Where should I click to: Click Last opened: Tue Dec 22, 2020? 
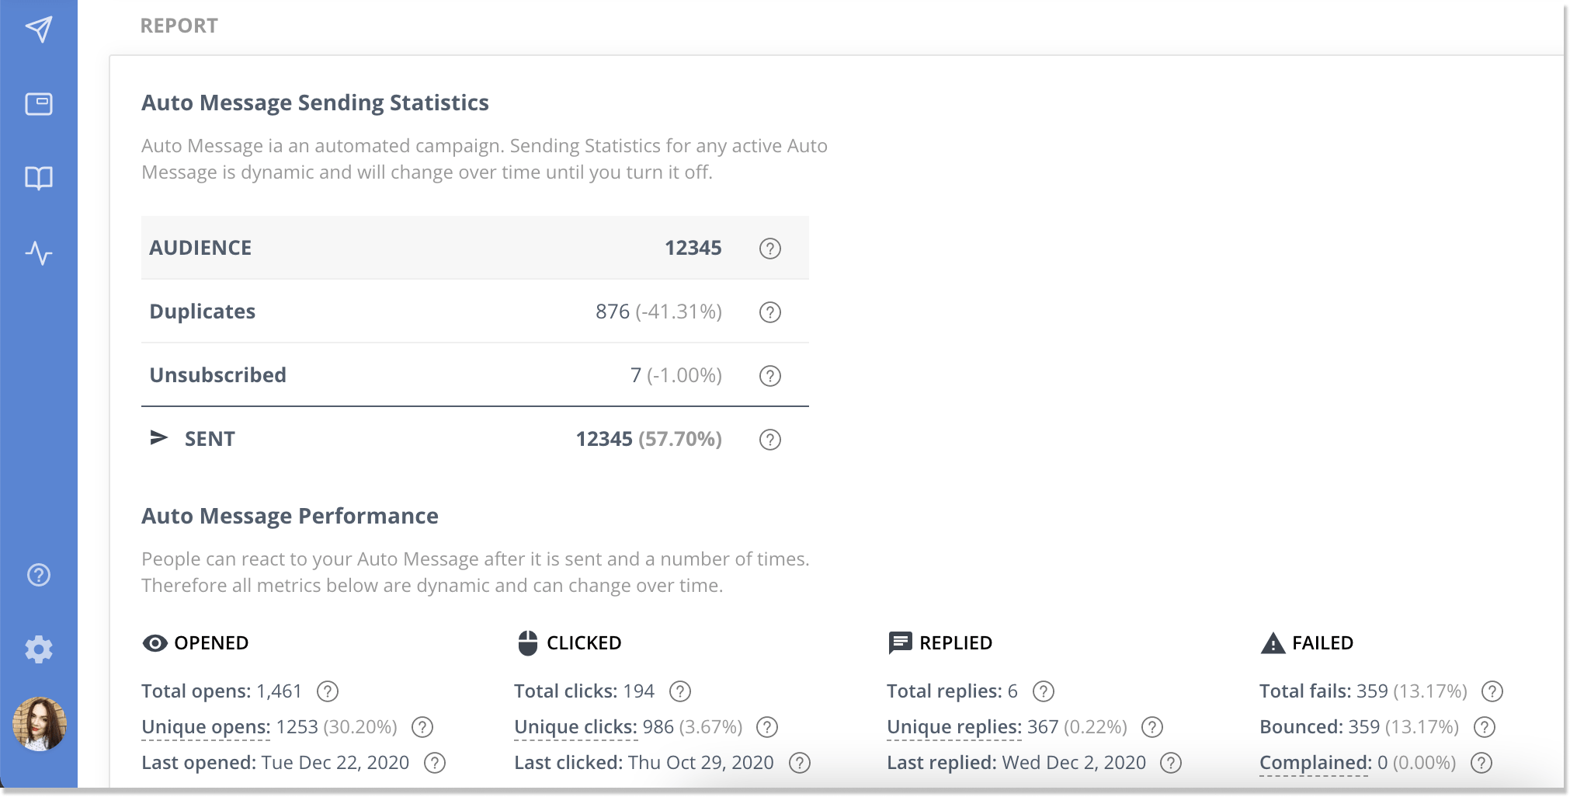tap(276, 763)
